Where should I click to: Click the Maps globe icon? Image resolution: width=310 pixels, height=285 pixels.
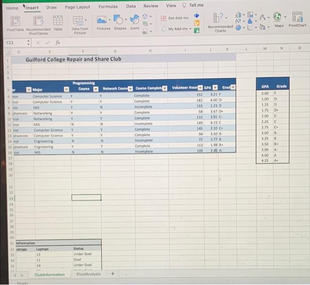pyautogui.click(x=277, y=17)
